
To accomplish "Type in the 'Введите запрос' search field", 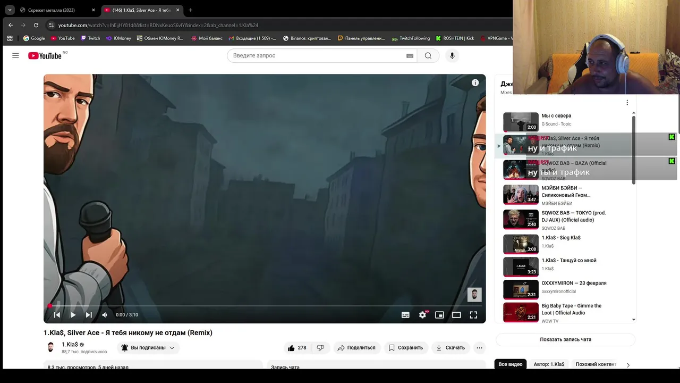I will [318, 55].
